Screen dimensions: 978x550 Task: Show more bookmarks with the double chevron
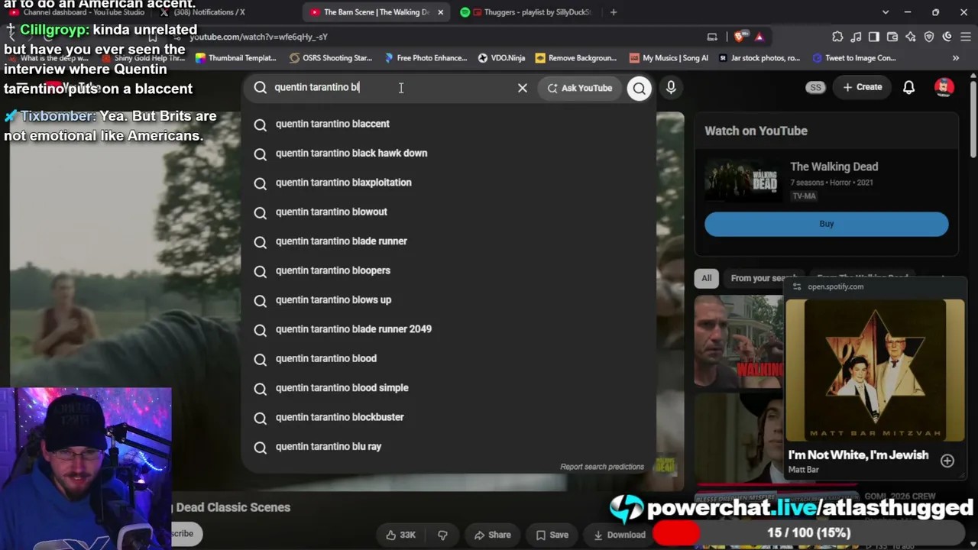tap(955, 58)
